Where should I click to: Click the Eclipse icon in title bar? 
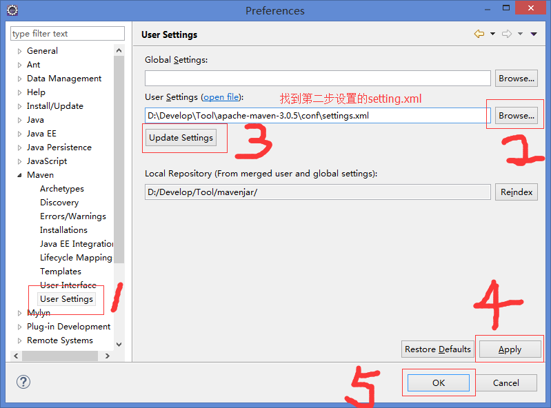pyautogui.click(x=12, y=10)
